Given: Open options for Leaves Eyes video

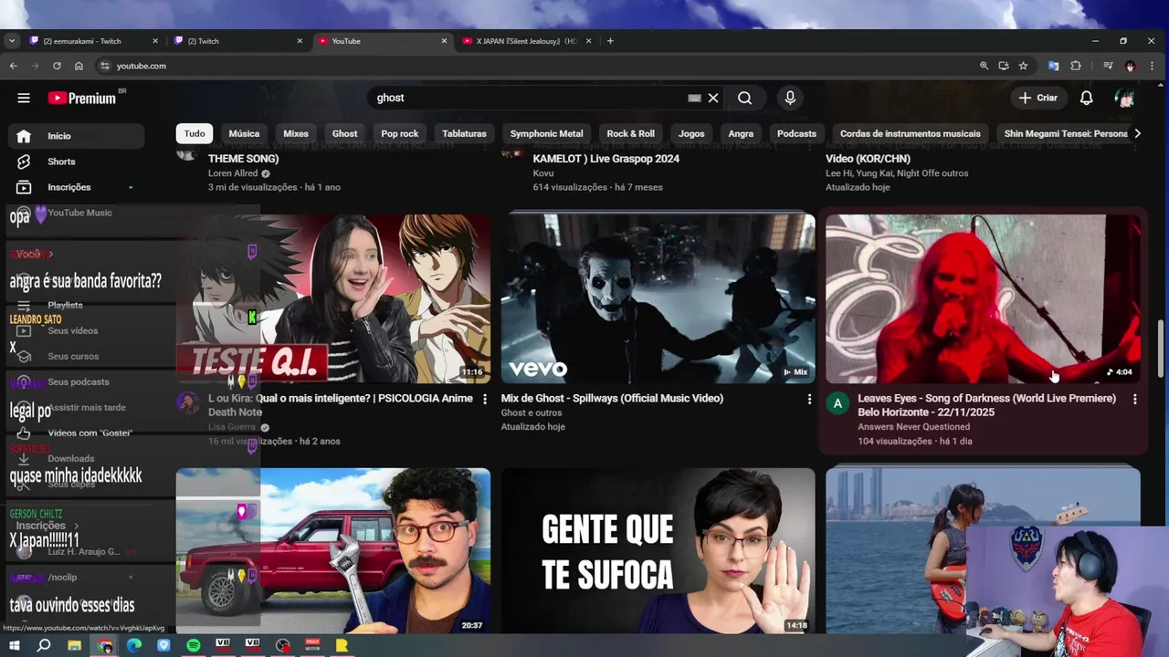Looking at the screenshot, I should 1134,399.
